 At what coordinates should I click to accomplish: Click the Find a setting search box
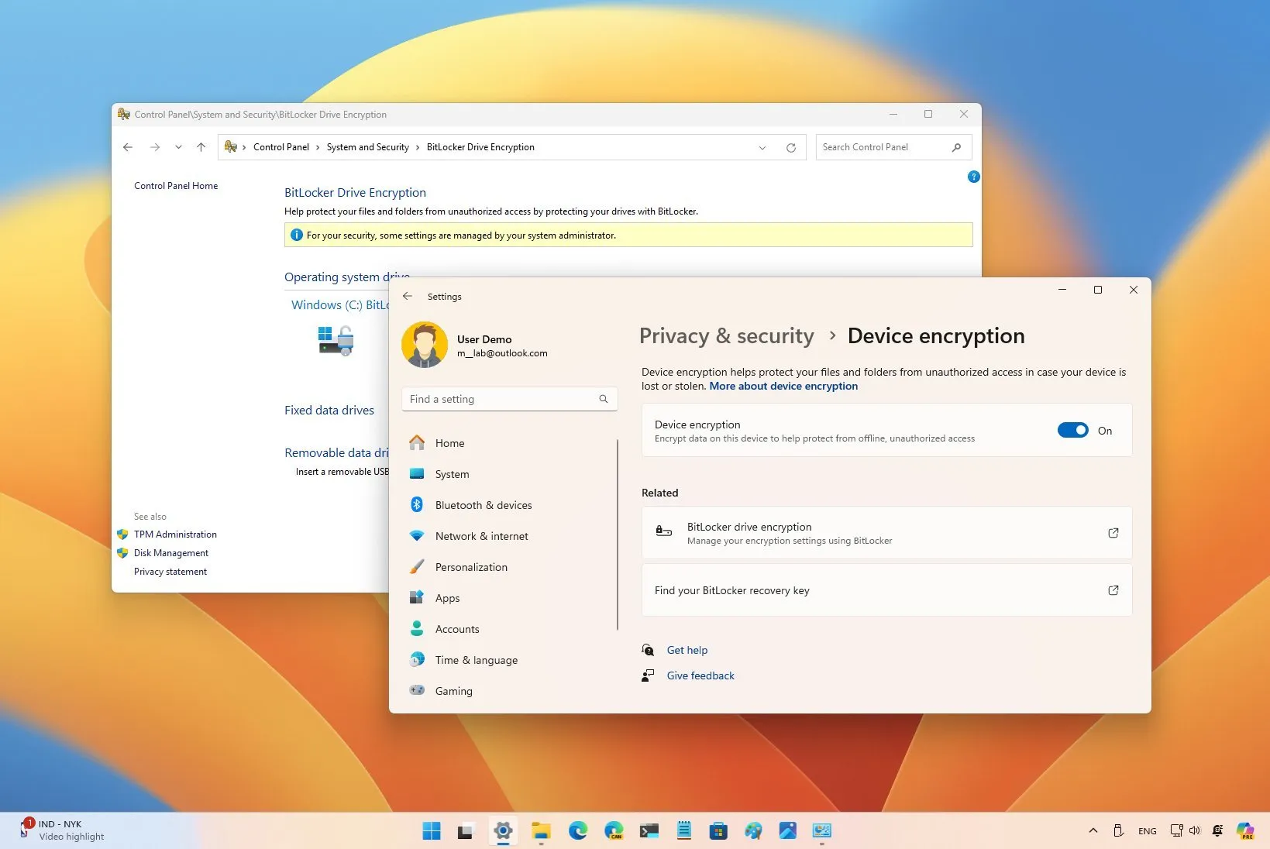509,399
